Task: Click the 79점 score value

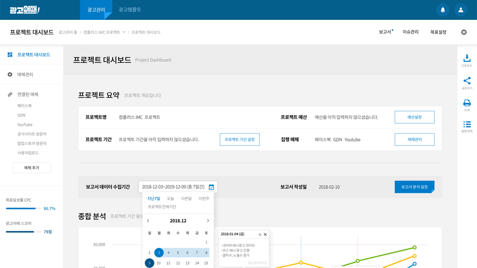Action: point(48,232)
